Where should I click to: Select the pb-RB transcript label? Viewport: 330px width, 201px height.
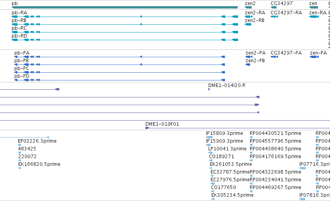19,20
